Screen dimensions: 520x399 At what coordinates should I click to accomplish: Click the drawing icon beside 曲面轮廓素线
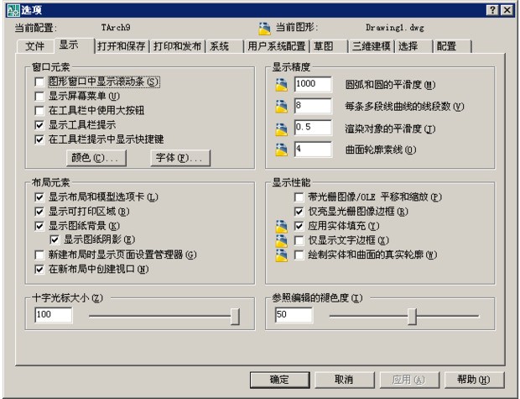[280, 149]
